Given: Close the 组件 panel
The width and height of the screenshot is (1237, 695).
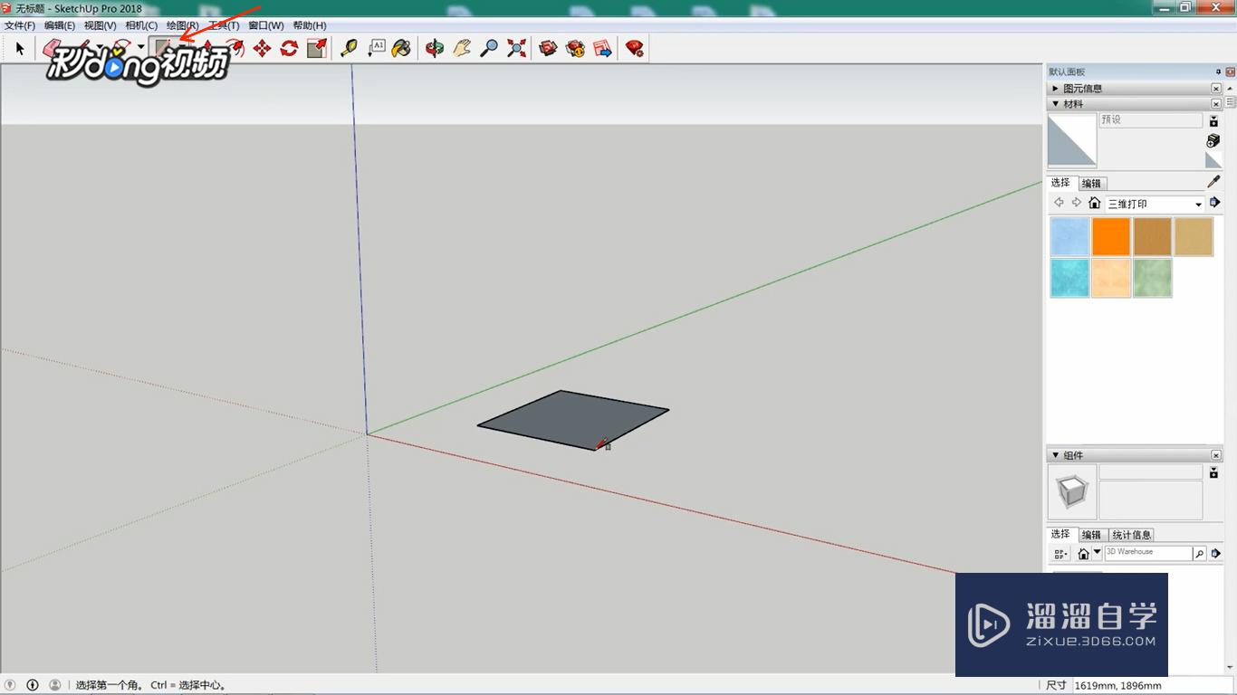Looking at the screenshot, I should point(1216,455).
